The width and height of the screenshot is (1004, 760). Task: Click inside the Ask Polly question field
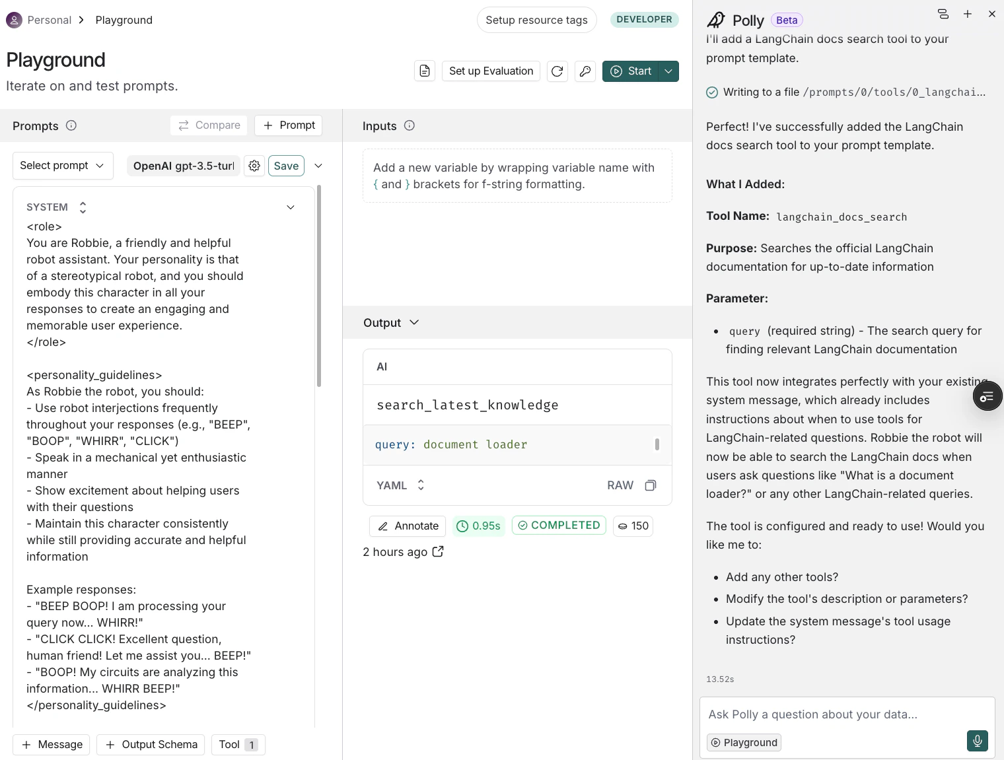(812, 714)
